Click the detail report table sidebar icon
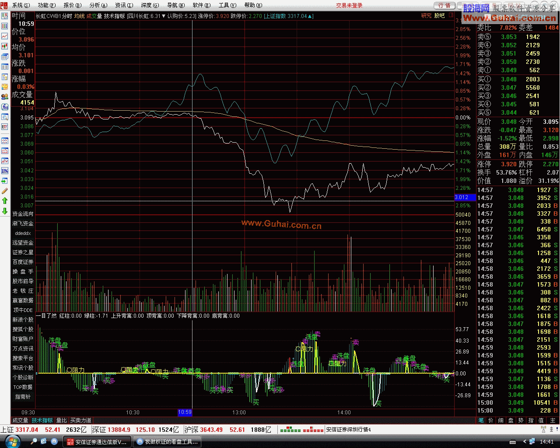This screenshot has width=560, height=448. (x=5, y=67)
